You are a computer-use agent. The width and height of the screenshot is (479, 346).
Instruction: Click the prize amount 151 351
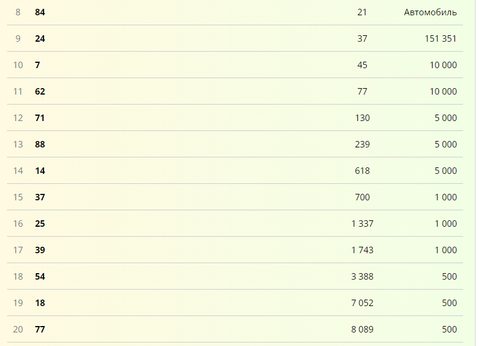(x=440, y=39)
